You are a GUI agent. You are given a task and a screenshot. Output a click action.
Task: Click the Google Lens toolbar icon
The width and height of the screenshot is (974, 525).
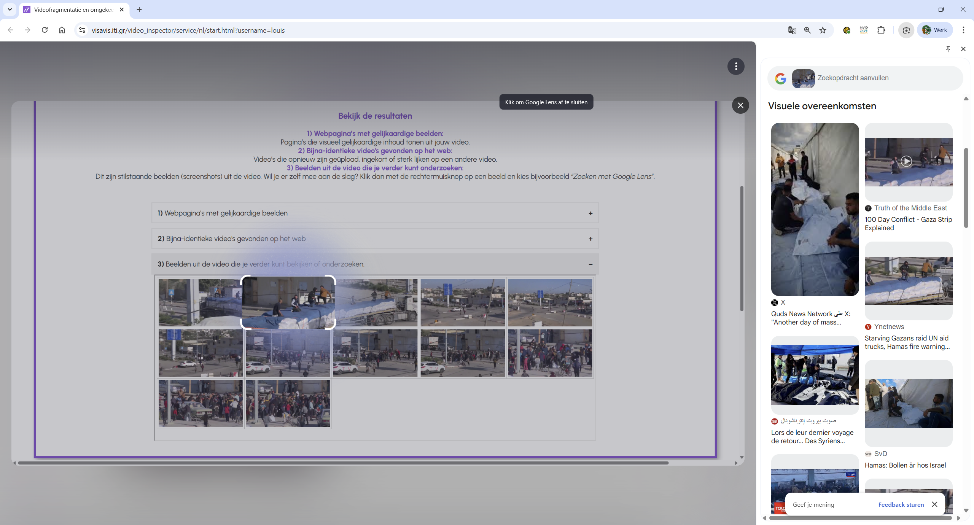(x=906, y=30)
